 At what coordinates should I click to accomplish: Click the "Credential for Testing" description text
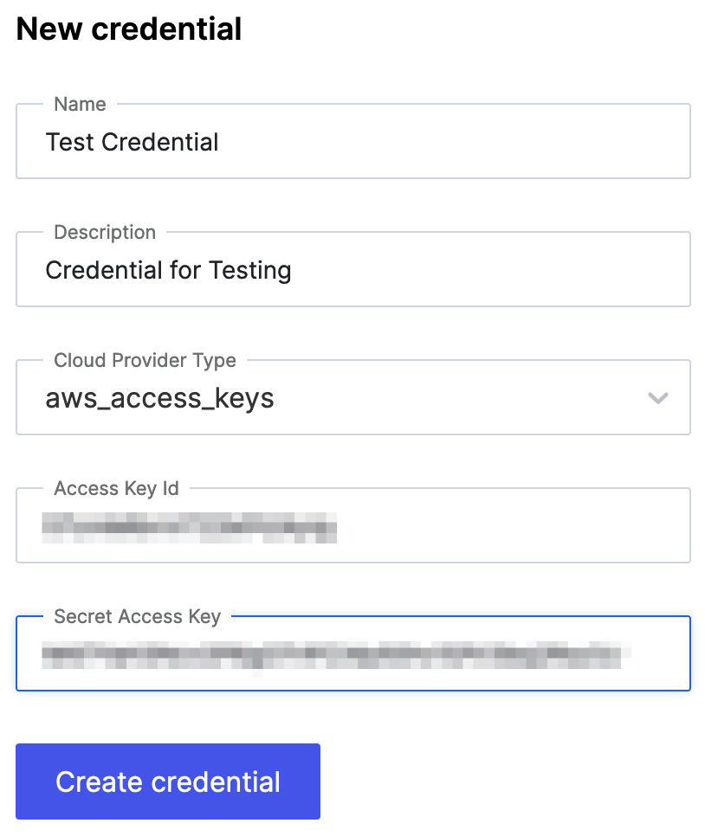[168, 270]
